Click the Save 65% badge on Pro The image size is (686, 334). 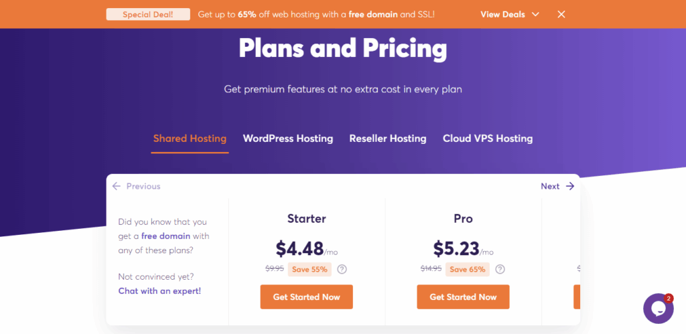click(468, 269)
